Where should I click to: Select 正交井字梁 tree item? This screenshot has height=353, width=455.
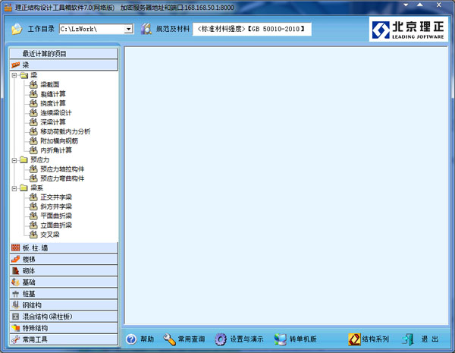pyautogui.click(x=56, y=197)
